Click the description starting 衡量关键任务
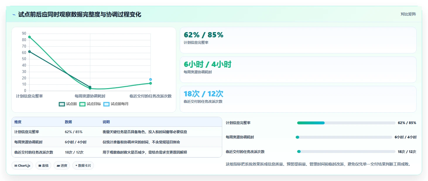Screen dimensions: 428x181 point(145,132)
